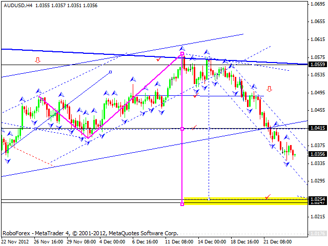Screen dimensions: 328x246
Task: Click the blue fractal arrow at highest peak
Action: click(x=182, y=48)
